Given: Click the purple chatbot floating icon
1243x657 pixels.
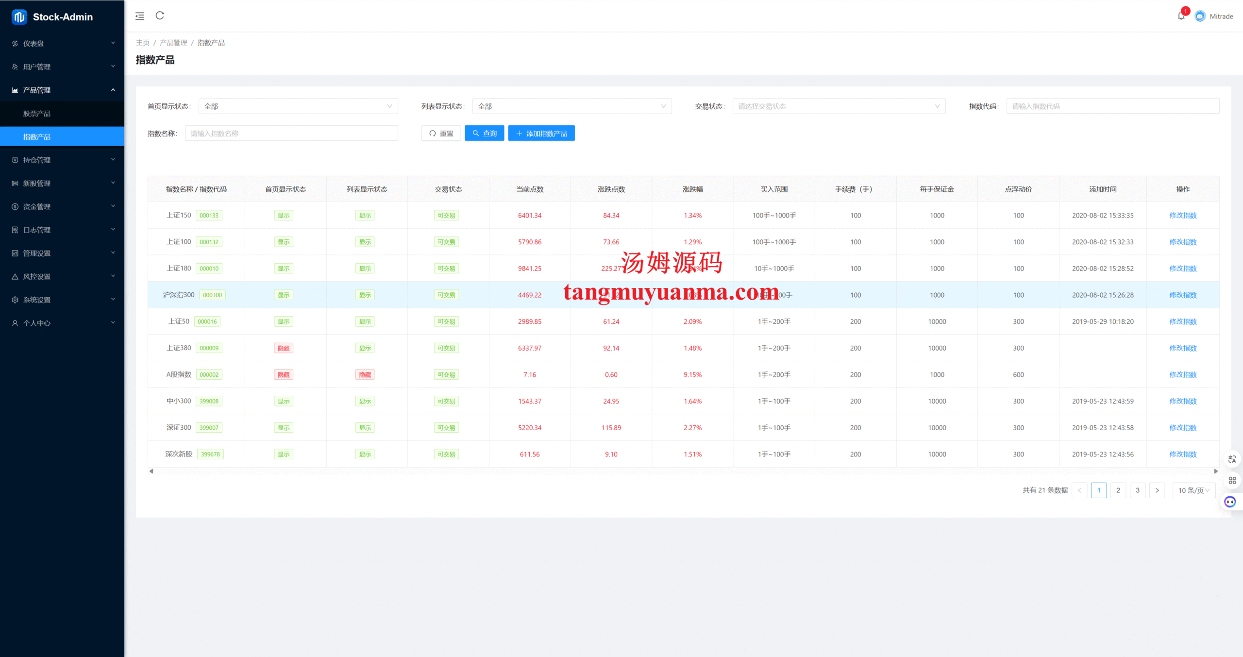Looking at the screenshot, I should [1230, 502].
